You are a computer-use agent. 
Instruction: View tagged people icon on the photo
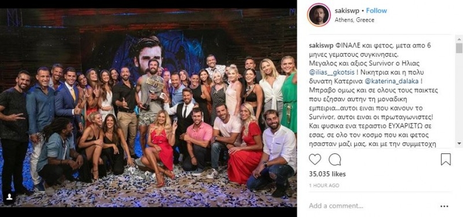click(9, 196)
